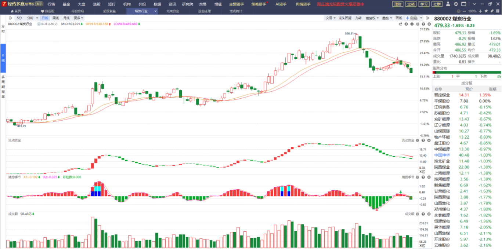The height and width of the screenshot is (249, 502).
Task: Open 中国神华 in the constituent stock list
Action: pos(442,155)
